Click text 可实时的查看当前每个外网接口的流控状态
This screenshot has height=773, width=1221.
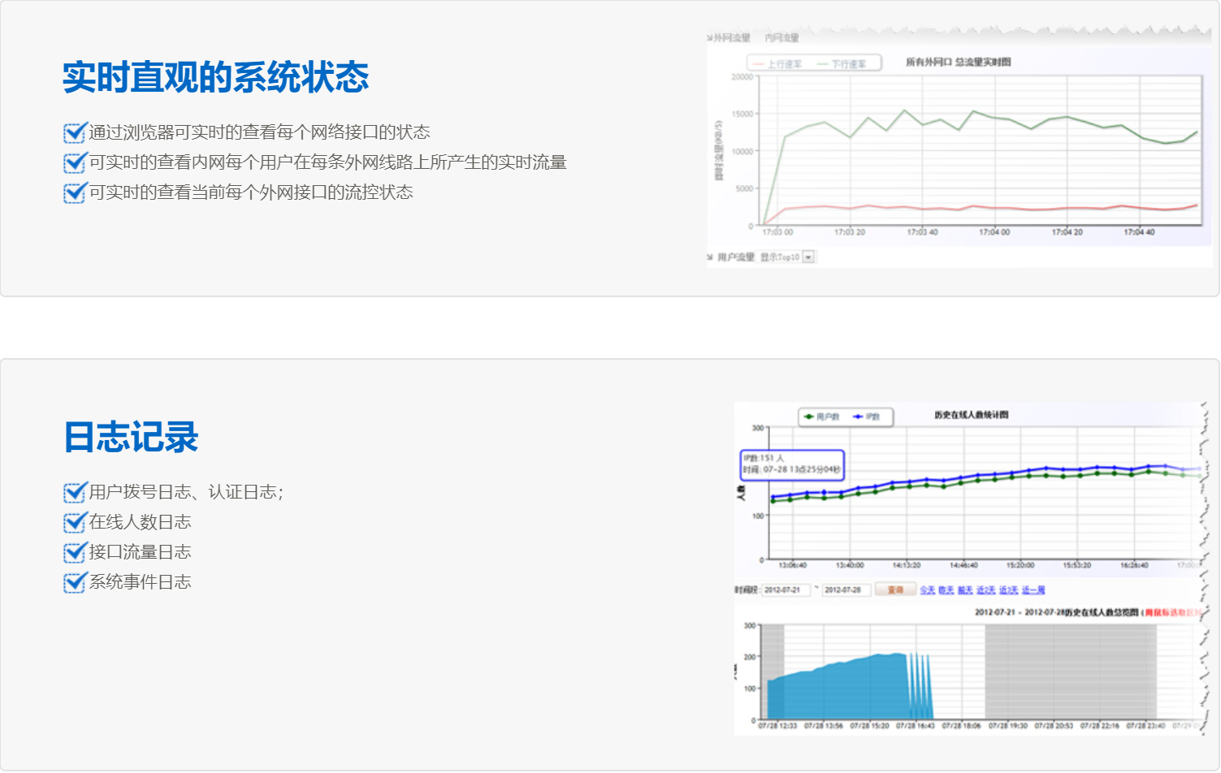(x=251, y=192)
